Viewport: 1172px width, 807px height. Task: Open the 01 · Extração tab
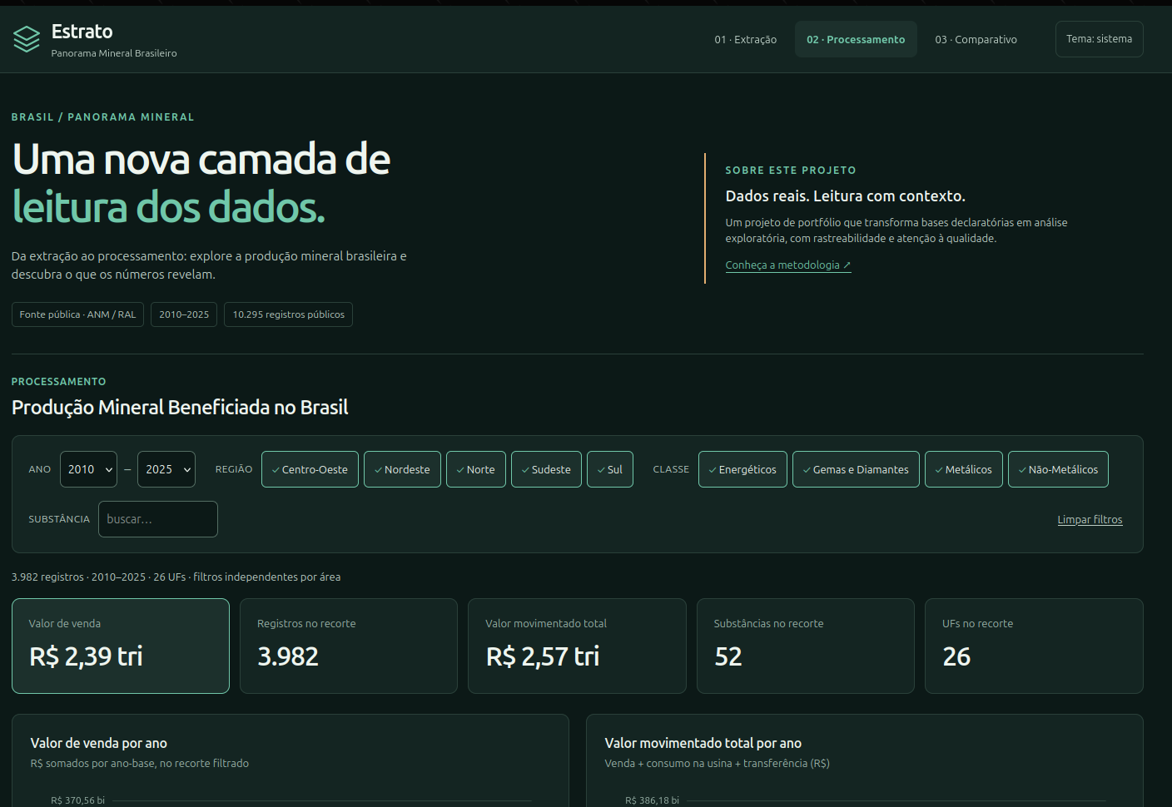click(745, 39)
